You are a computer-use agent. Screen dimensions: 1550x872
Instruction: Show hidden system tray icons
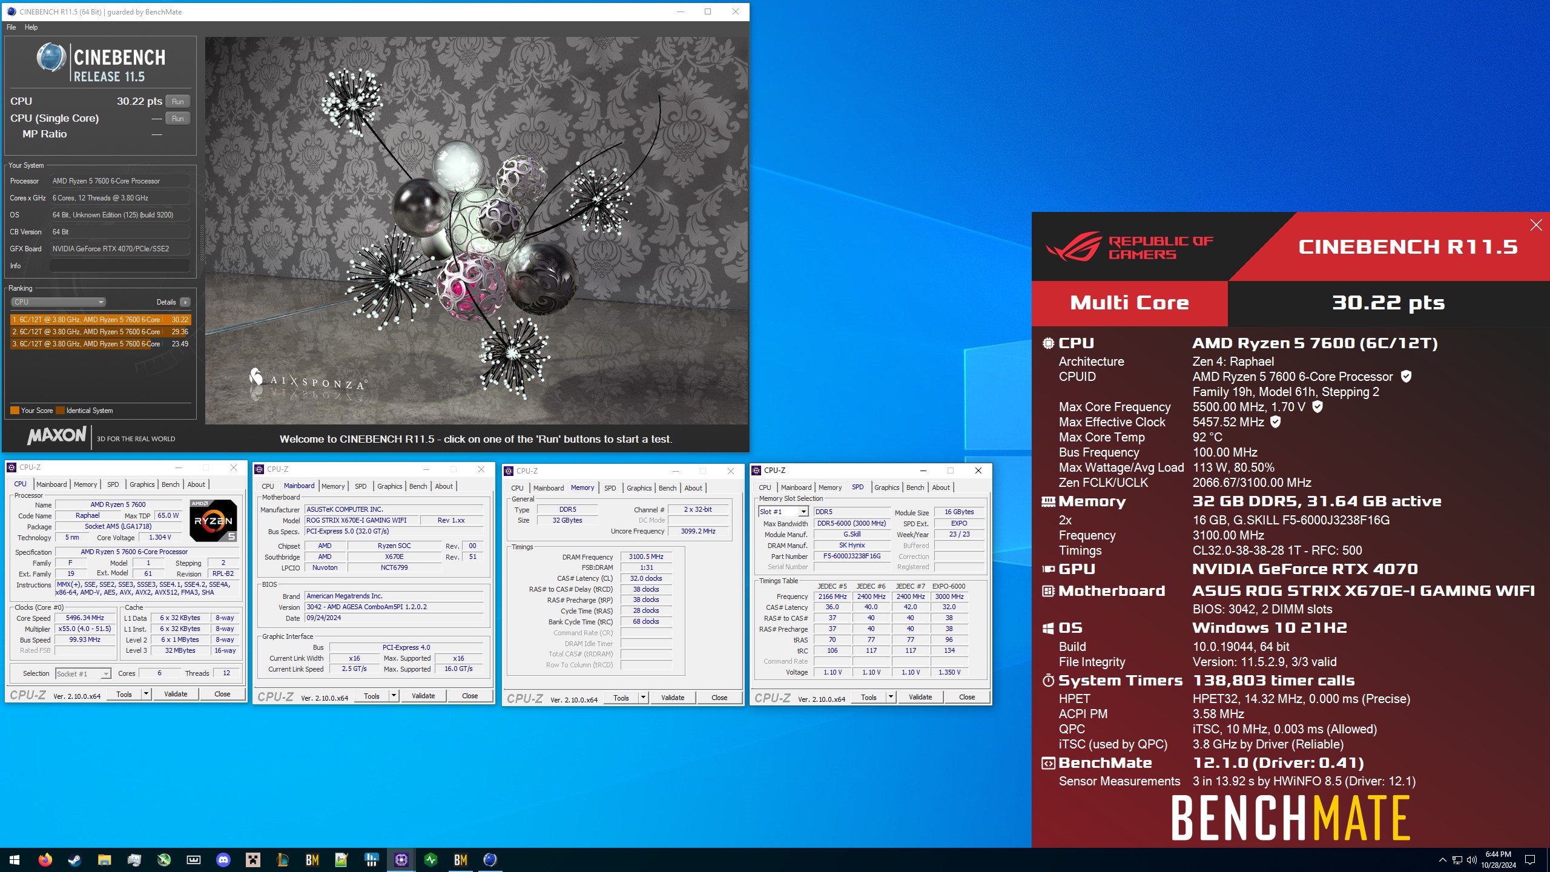[x=1442, y=860]
